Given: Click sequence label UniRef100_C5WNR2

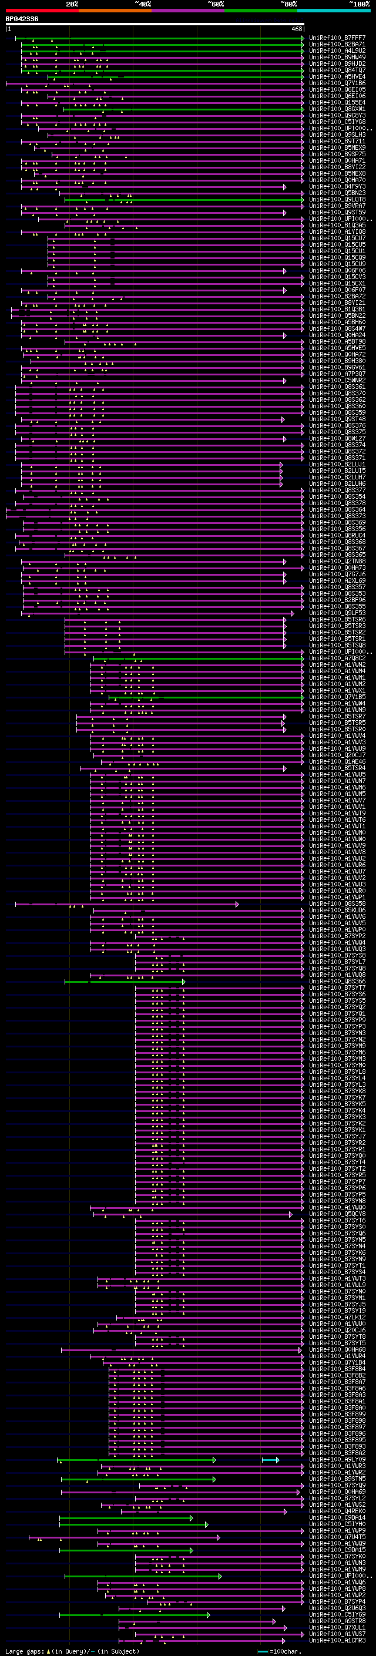Looking at the screenshot, I should coord(337,381).
